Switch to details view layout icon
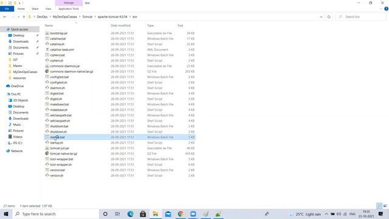This screenshot has width=389, height=219. (379, 206)
